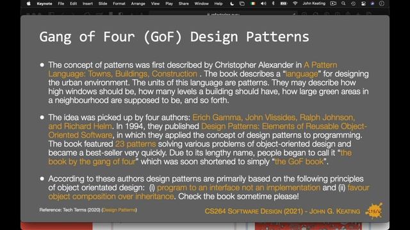
Task: Open Spotlight search magnifier
Action: coord(343,4)
